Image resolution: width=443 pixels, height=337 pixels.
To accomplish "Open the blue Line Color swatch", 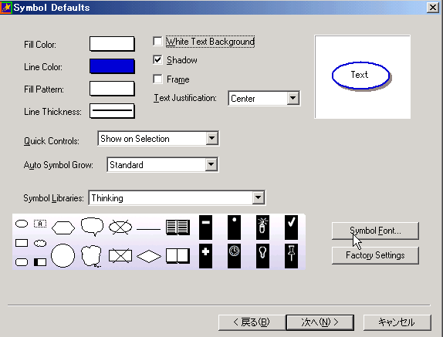I will [112, 66].
